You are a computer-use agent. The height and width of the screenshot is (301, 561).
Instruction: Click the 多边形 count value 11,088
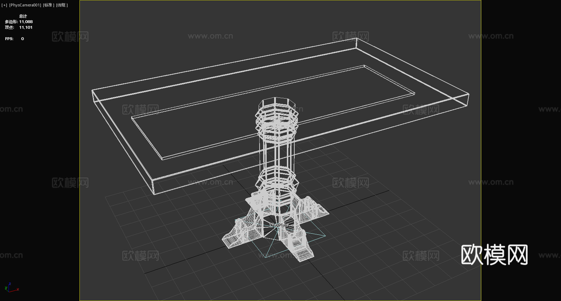point(26,22)
